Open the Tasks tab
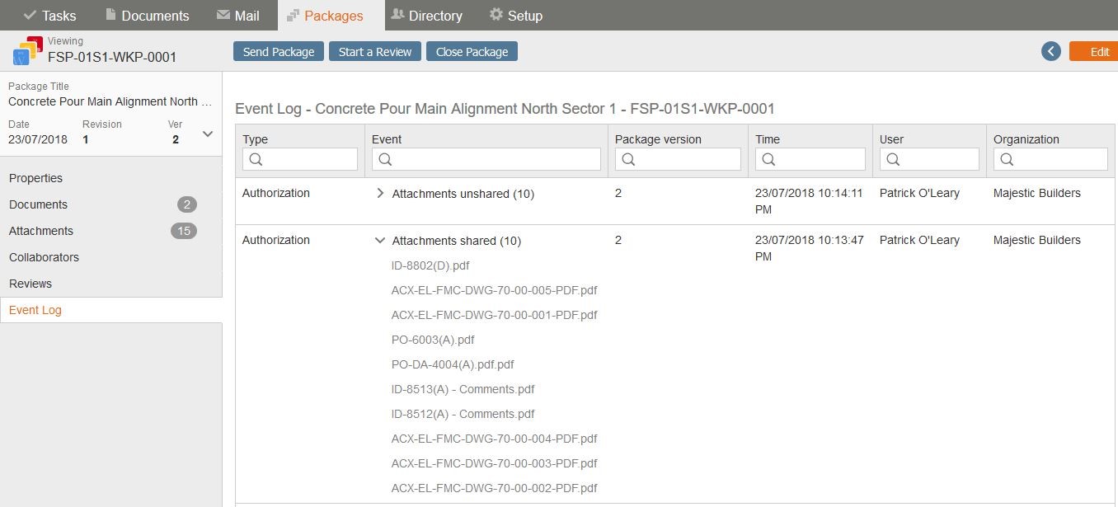This screenshot has height=507, width=1118. pyautogui.click(x=49, y=16)
